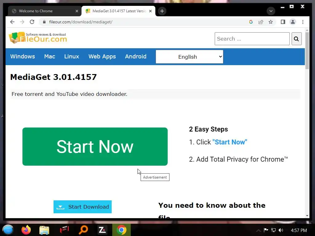Screen dimensions: 315x236
Task: Submit search with magnifier button
Action: (x=297, y=39)
